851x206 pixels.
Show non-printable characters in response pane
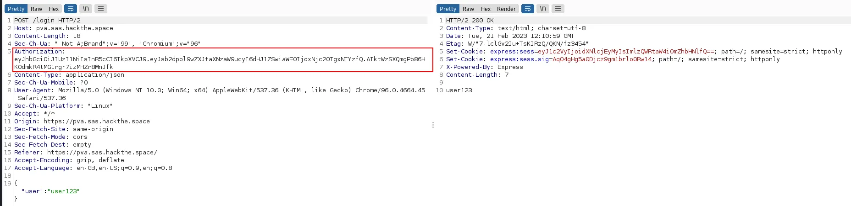(x=543, y=9)
